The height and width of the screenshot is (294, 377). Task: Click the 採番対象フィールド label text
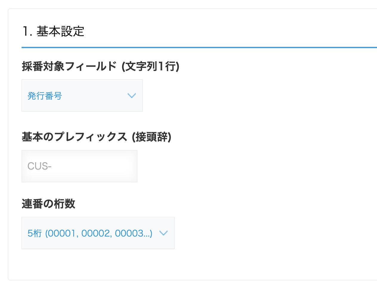pos(69,66)
